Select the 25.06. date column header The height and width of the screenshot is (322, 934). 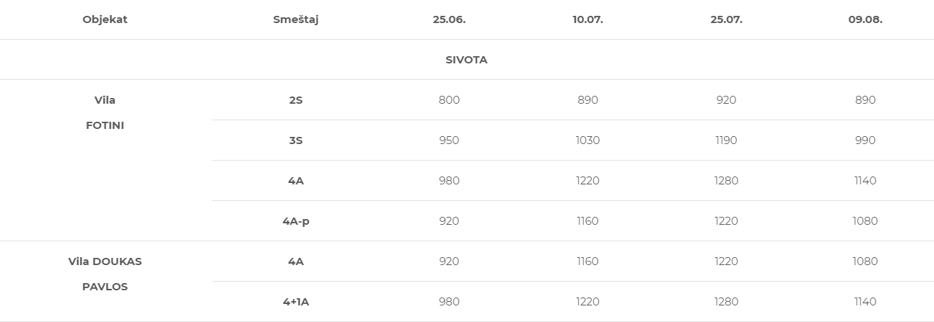(449, 19)
